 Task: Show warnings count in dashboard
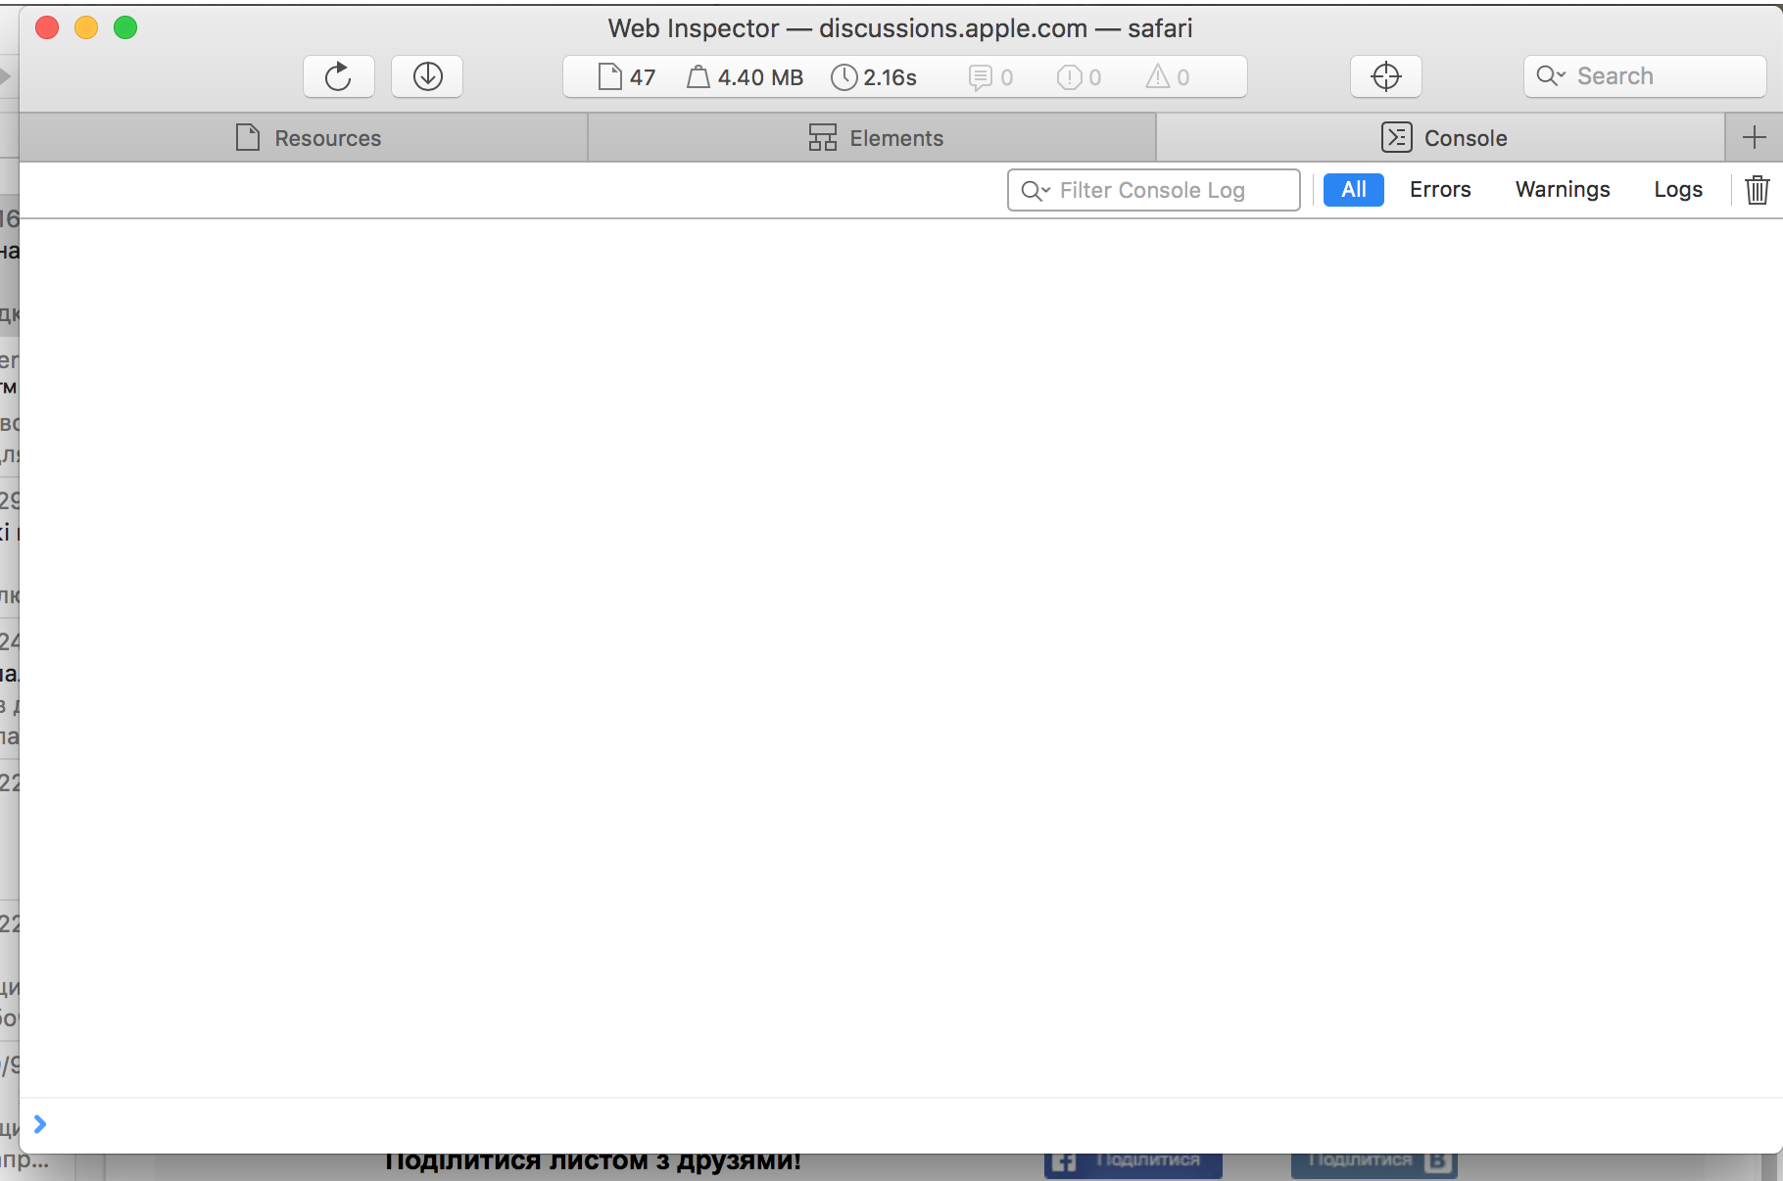pos(1168,76)
